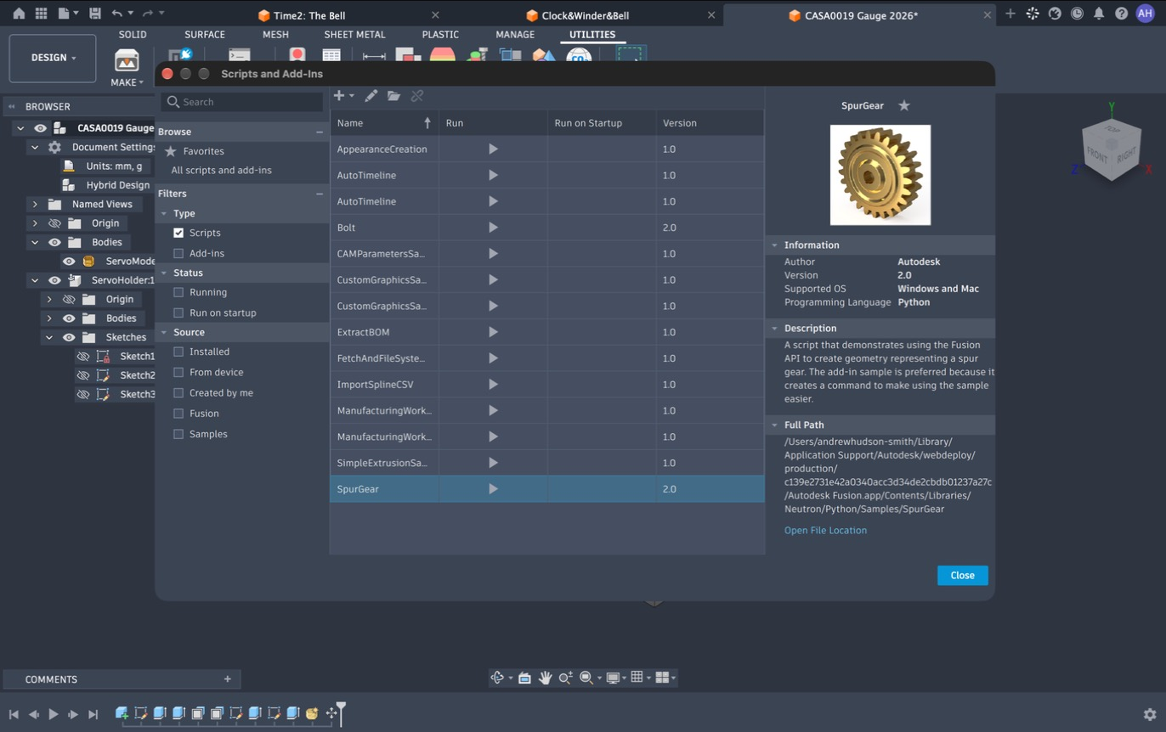Open the data panel grid icon
The height and width of the screenshot is (732, 1166).
pyautogui.click(x=41, y=14)
